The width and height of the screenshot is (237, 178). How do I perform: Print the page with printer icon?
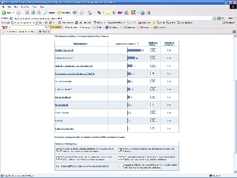[90, 13]
